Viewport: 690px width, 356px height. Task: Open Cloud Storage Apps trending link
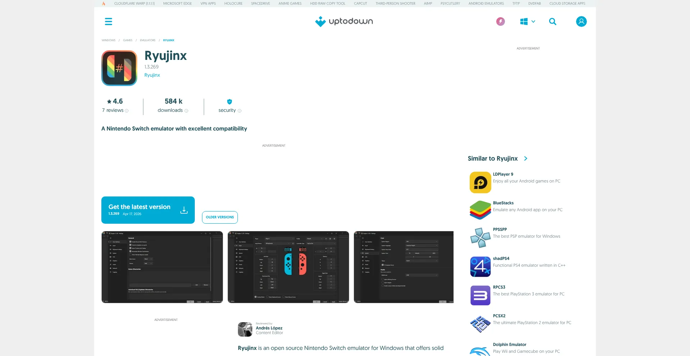pos(567,4)
